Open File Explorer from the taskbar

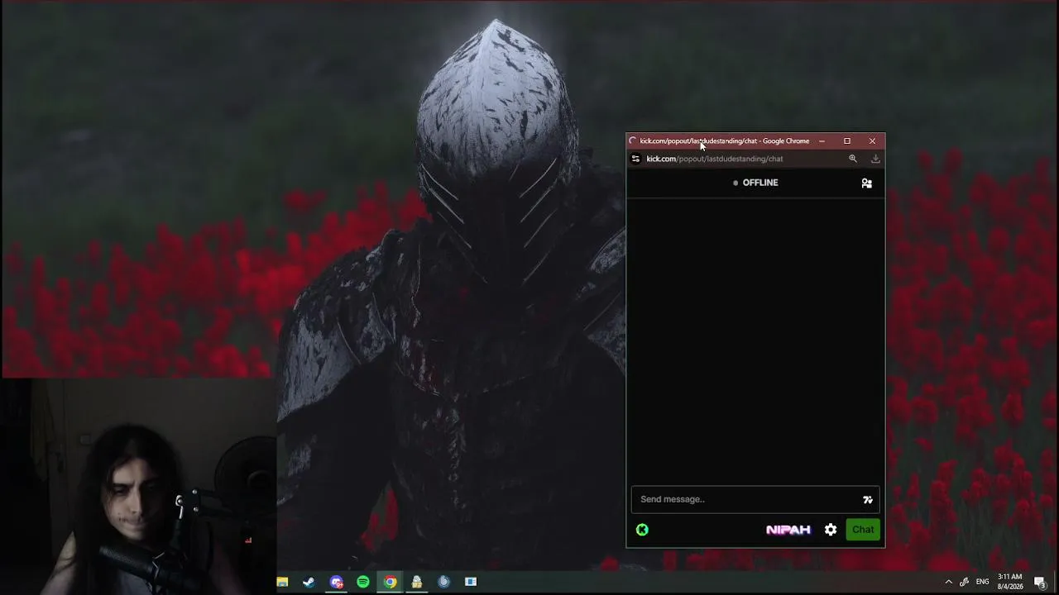tap(282, 582)
